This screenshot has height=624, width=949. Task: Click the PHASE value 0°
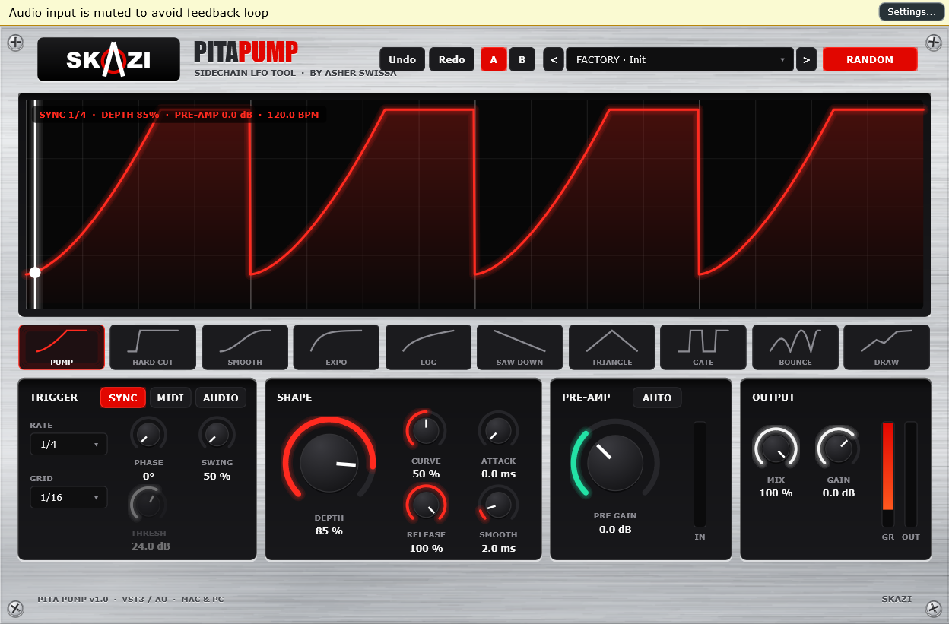coord(148,476)
